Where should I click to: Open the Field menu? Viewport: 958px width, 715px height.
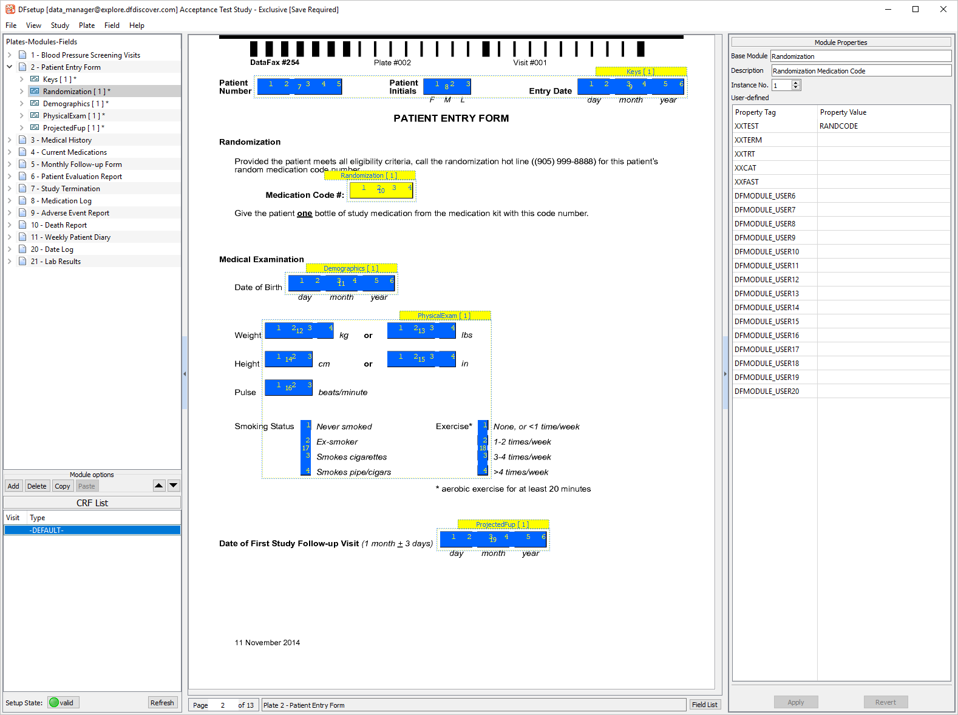pos(112,25)
